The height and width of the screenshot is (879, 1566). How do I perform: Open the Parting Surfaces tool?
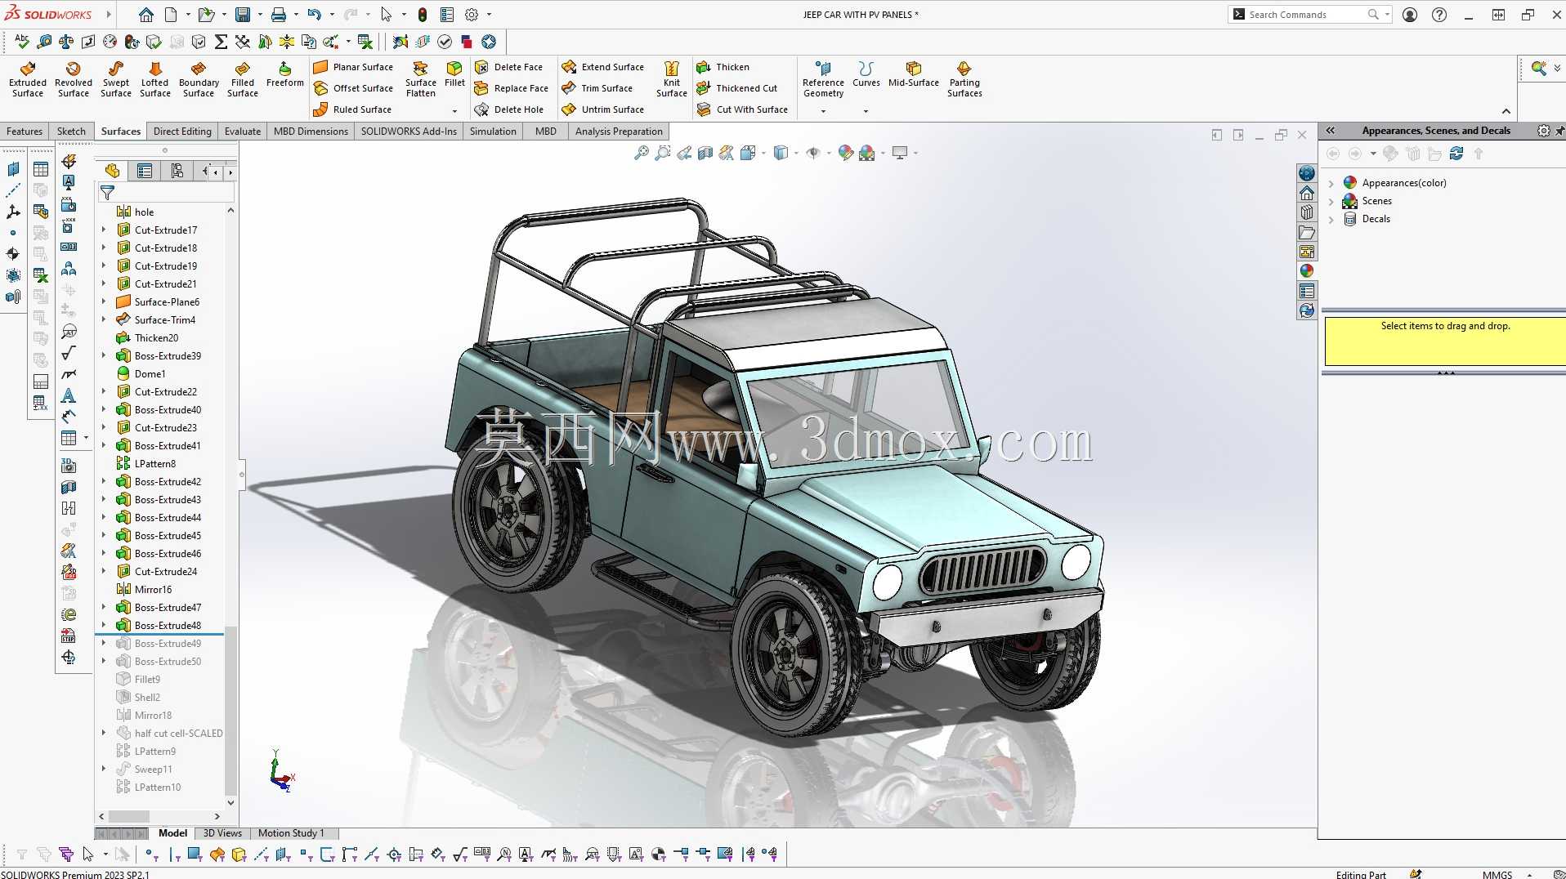[x=964, y=79]
